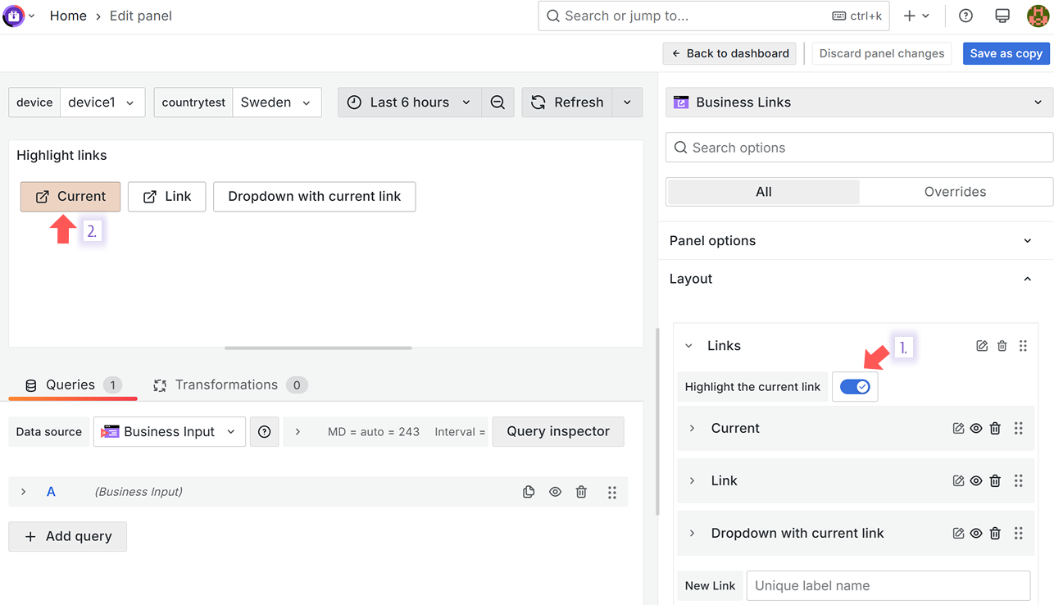
Task: Delete the Links group trash icon
Action: [1002, 346]
